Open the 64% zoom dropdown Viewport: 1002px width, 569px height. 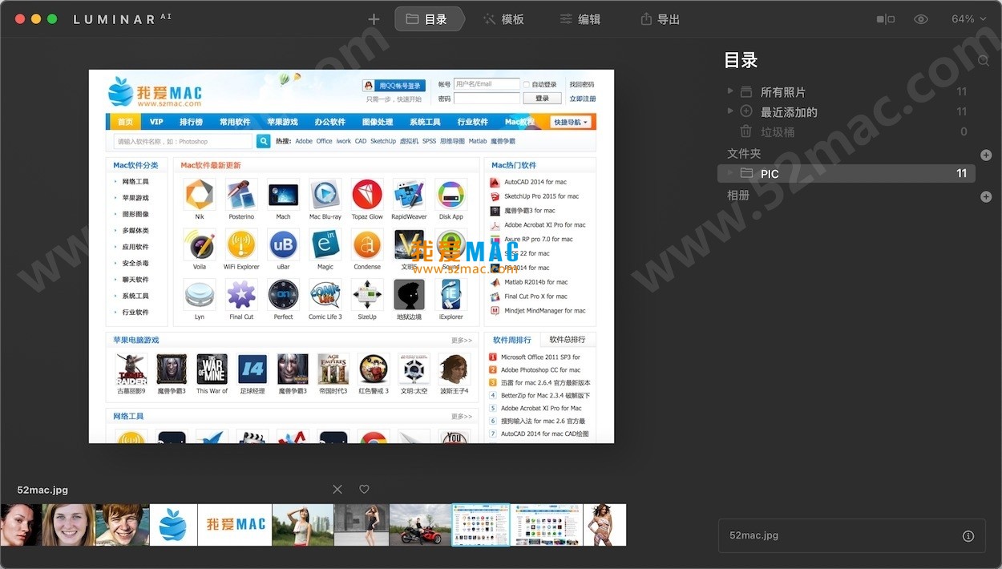click(x=969, y=19)
